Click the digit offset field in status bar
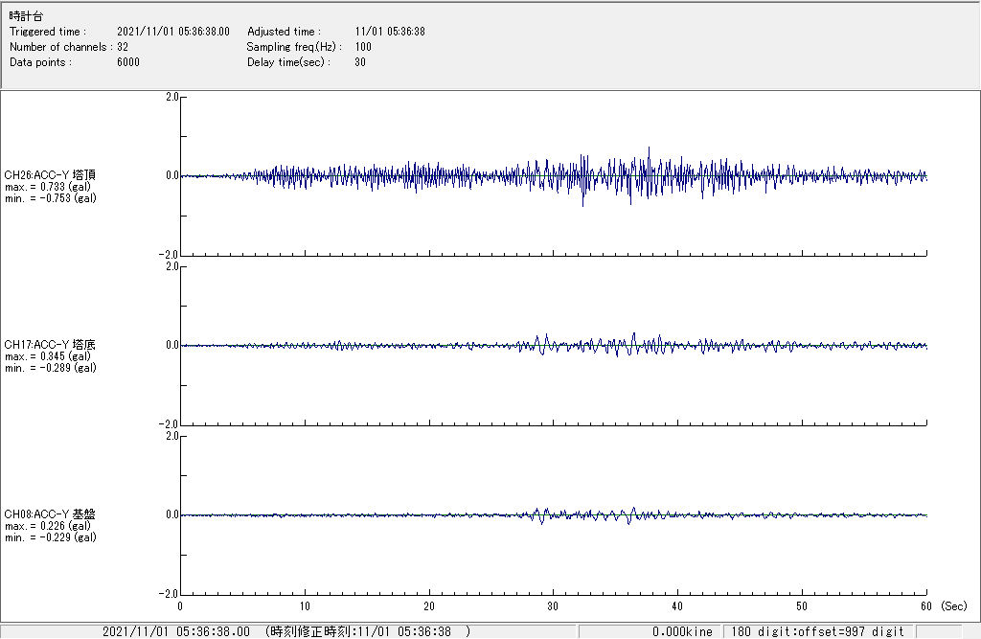This screenshot has height=639, width=981. point(817,631)
